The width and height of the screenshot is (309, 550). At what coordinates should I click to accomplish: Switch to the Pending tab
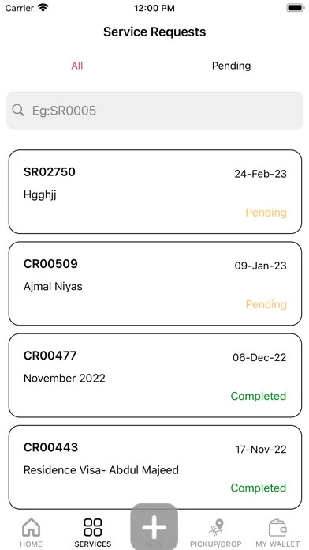tap(231, 66)
